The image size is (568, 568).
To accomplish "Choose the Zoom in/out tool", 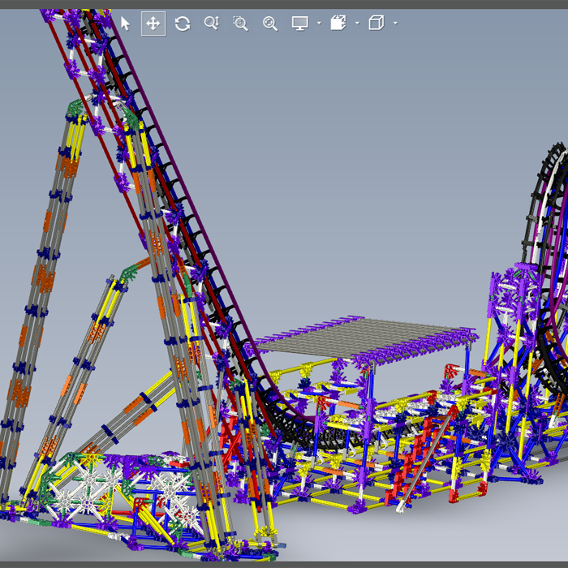I will click(x=212, y=24).
